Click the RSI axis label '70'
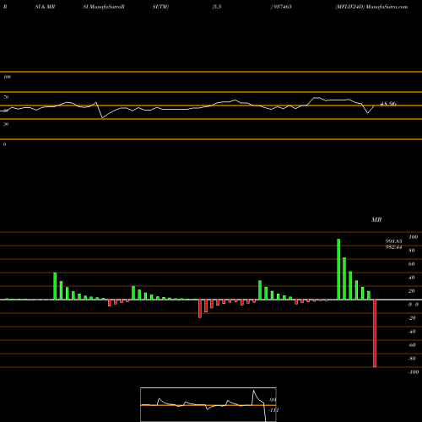This screenshot has width=422, height=422. pyautogui.click(x=6, y=97)
